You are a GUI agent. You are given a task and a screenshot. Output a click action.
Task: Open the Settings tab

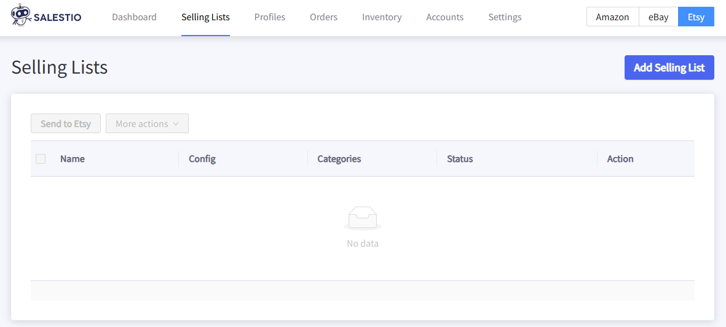pos(505,17)
